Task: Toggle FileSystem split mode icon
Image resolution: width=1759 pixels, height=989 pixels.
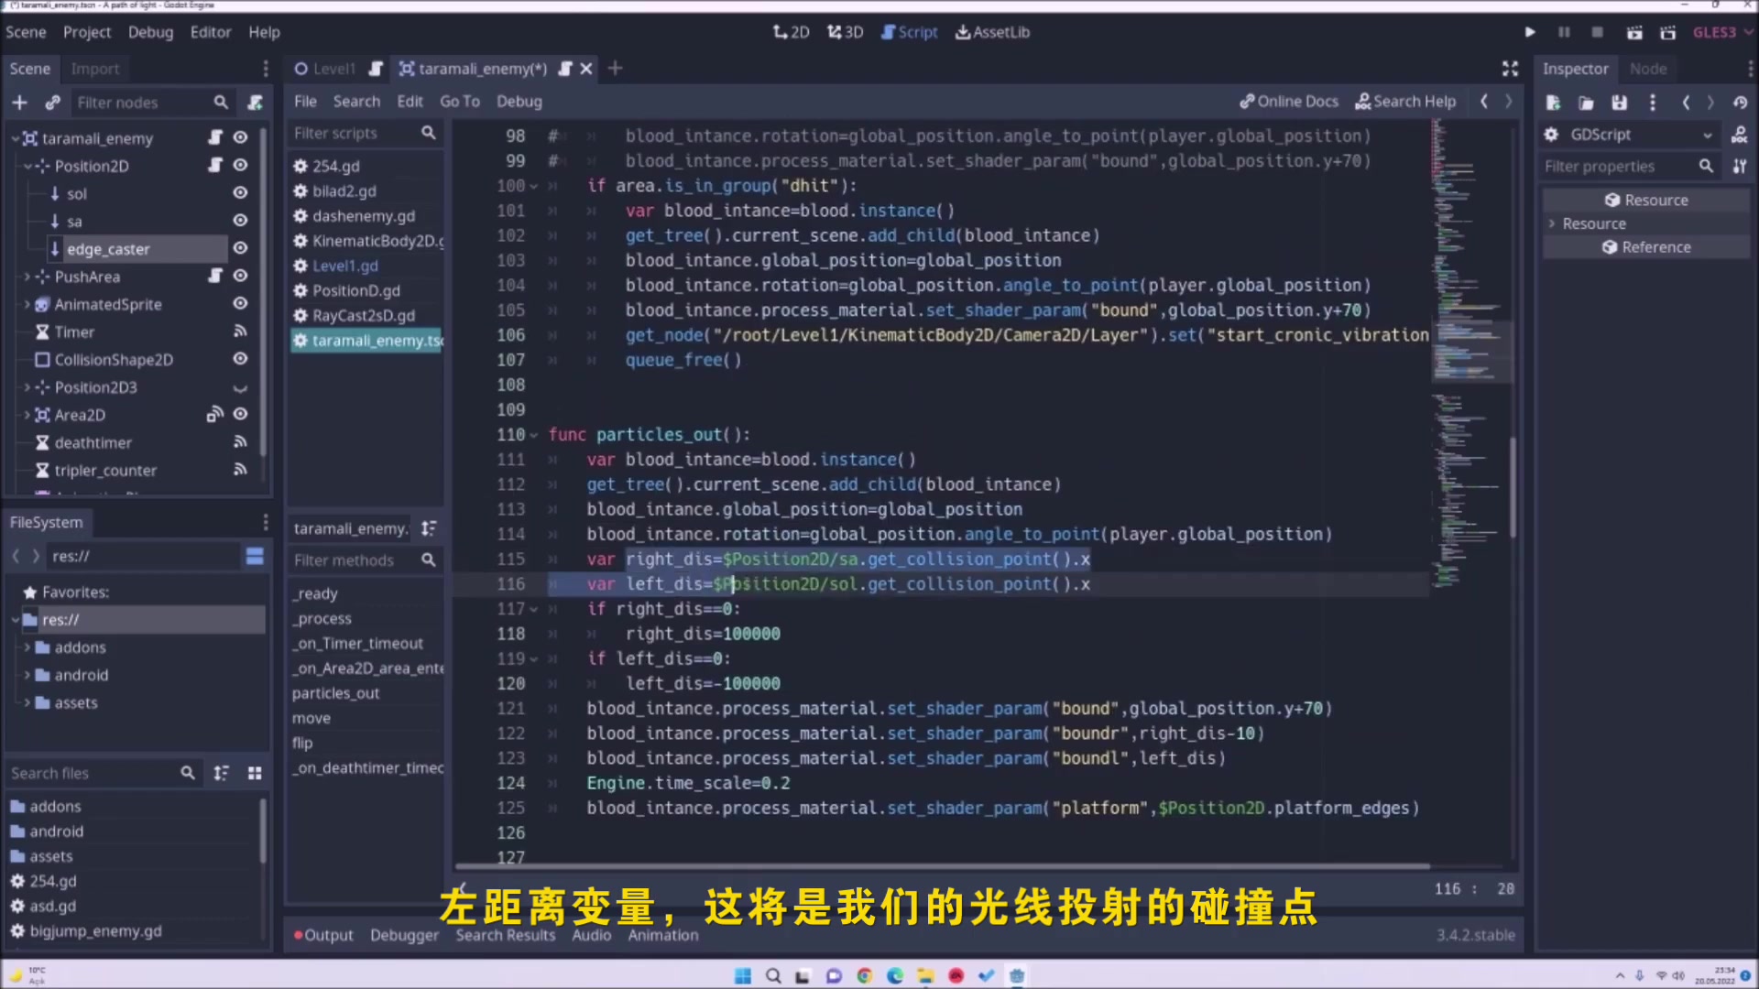Action: coord(255,556)
